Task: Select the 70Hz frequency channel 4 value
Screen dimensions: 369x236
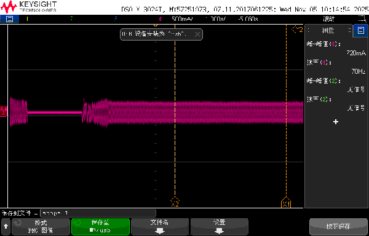Action: [359, 71]
